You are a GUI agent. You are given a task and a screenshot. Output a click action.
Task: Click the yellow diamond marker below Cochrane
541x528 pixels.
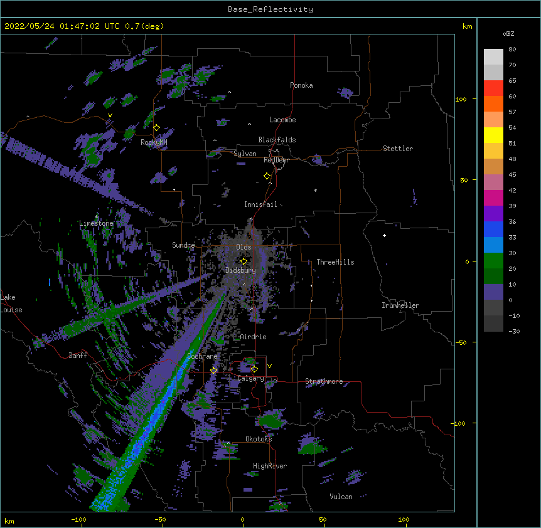[213, 370]
